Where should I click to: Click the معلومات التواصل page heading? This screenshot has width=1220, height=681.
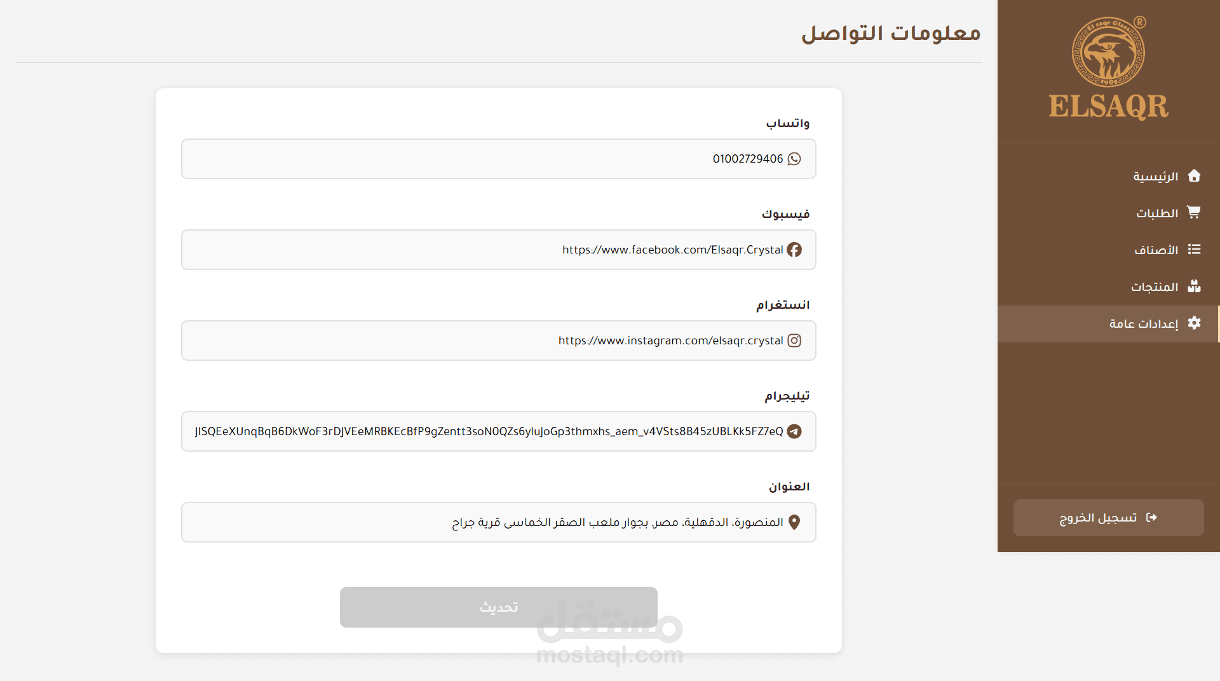pos(891,32)
